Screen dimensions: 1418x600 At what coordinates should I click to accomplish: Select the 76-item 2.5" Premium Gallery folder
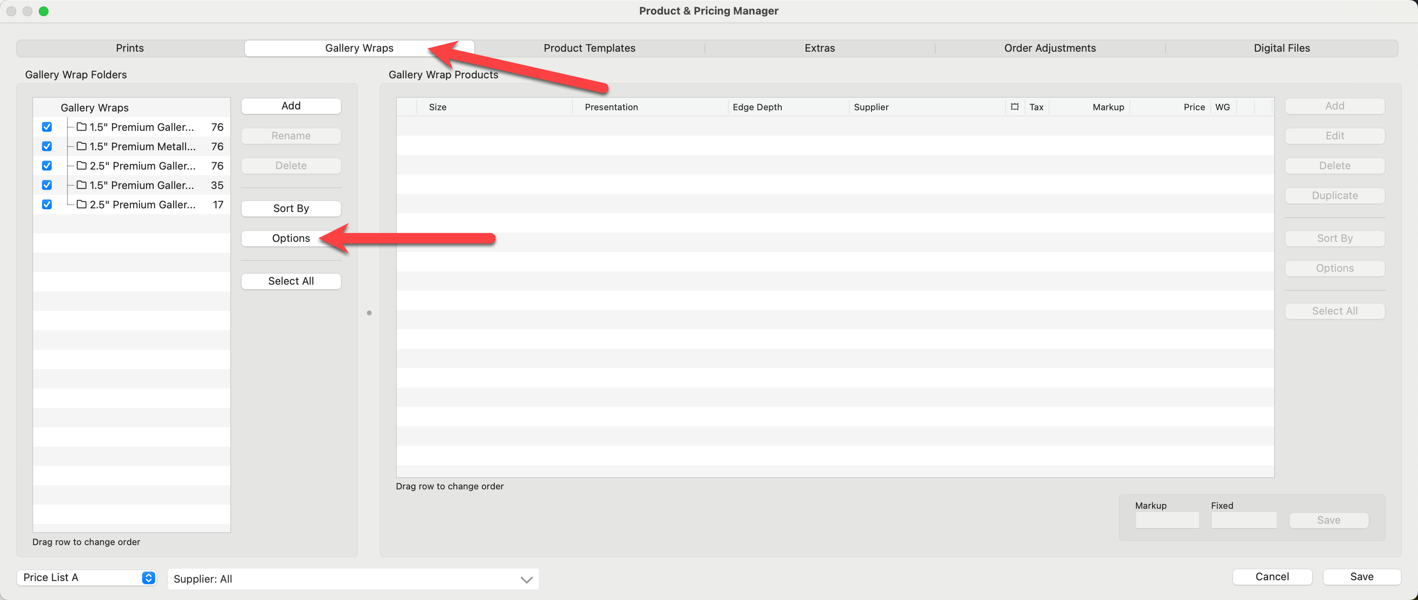[x=143, y=166]
